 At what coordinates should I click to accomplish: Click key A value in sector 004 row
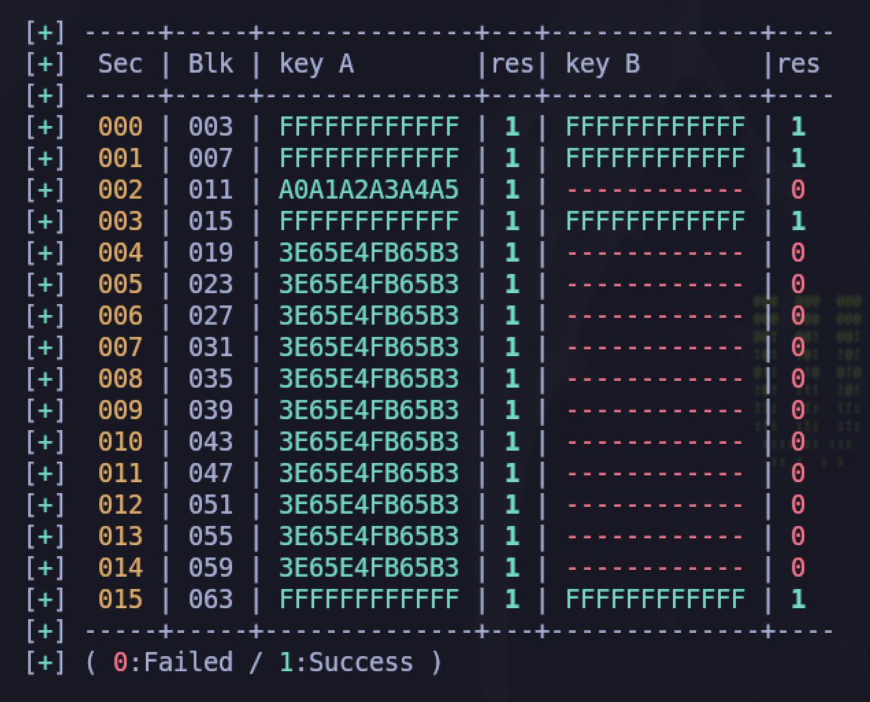(x=368, y=253)
